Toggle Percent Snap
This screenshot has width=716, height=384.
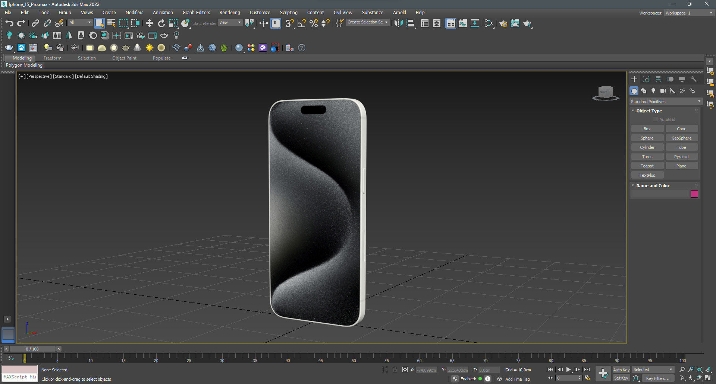314,23
